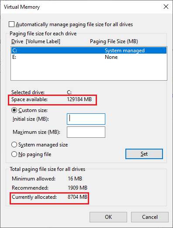Click the Paging File Size (MB) header

pyautogui.click(x=114, y=41)
